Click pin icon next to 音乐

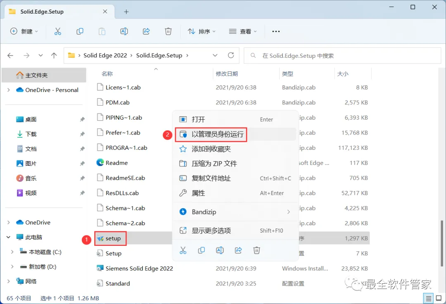[x=82, y=179]
